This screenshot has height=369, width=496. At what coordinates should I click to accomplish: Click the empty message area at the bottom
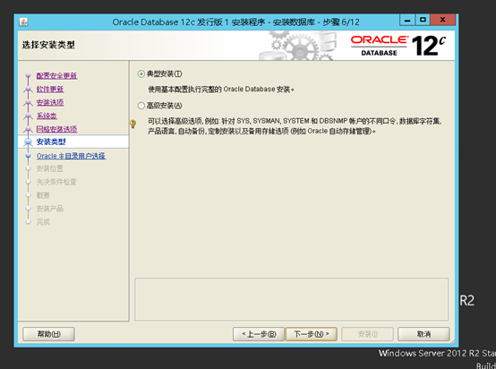click(291, 299)
